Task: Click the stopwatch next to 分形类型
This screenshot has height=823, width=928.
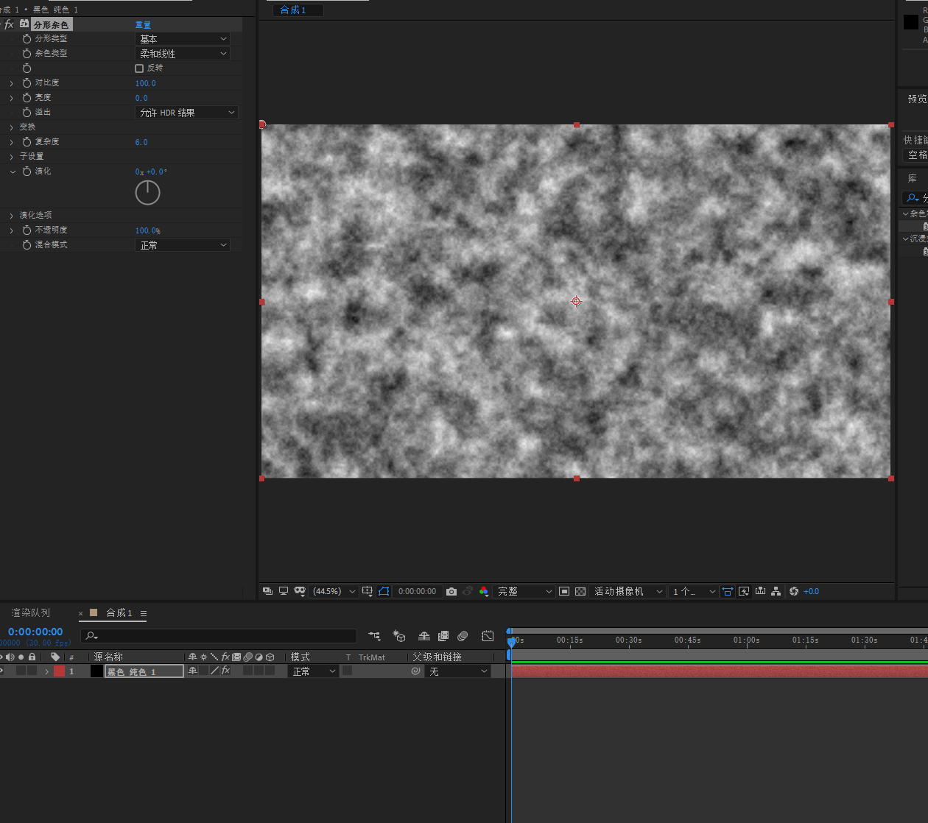Action: click(x=27, y=38)
